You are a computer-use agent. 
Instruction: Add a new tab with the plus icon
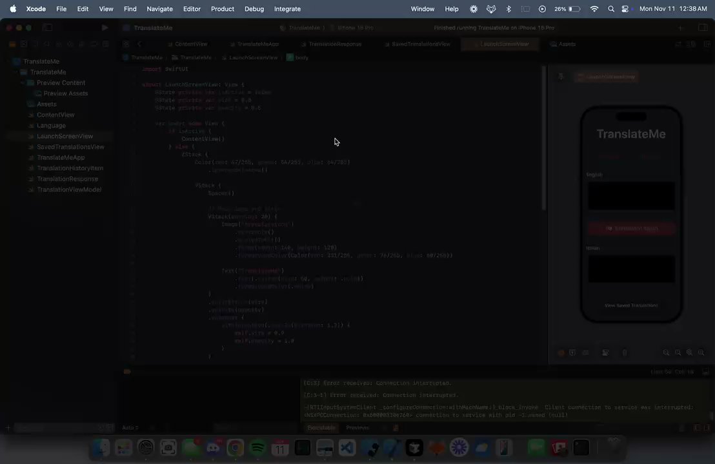680,28
